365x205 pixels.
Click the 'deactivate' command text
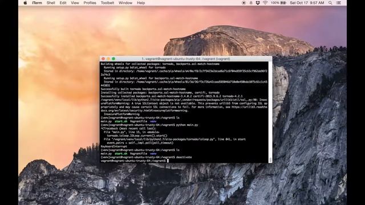coord(184,157)
